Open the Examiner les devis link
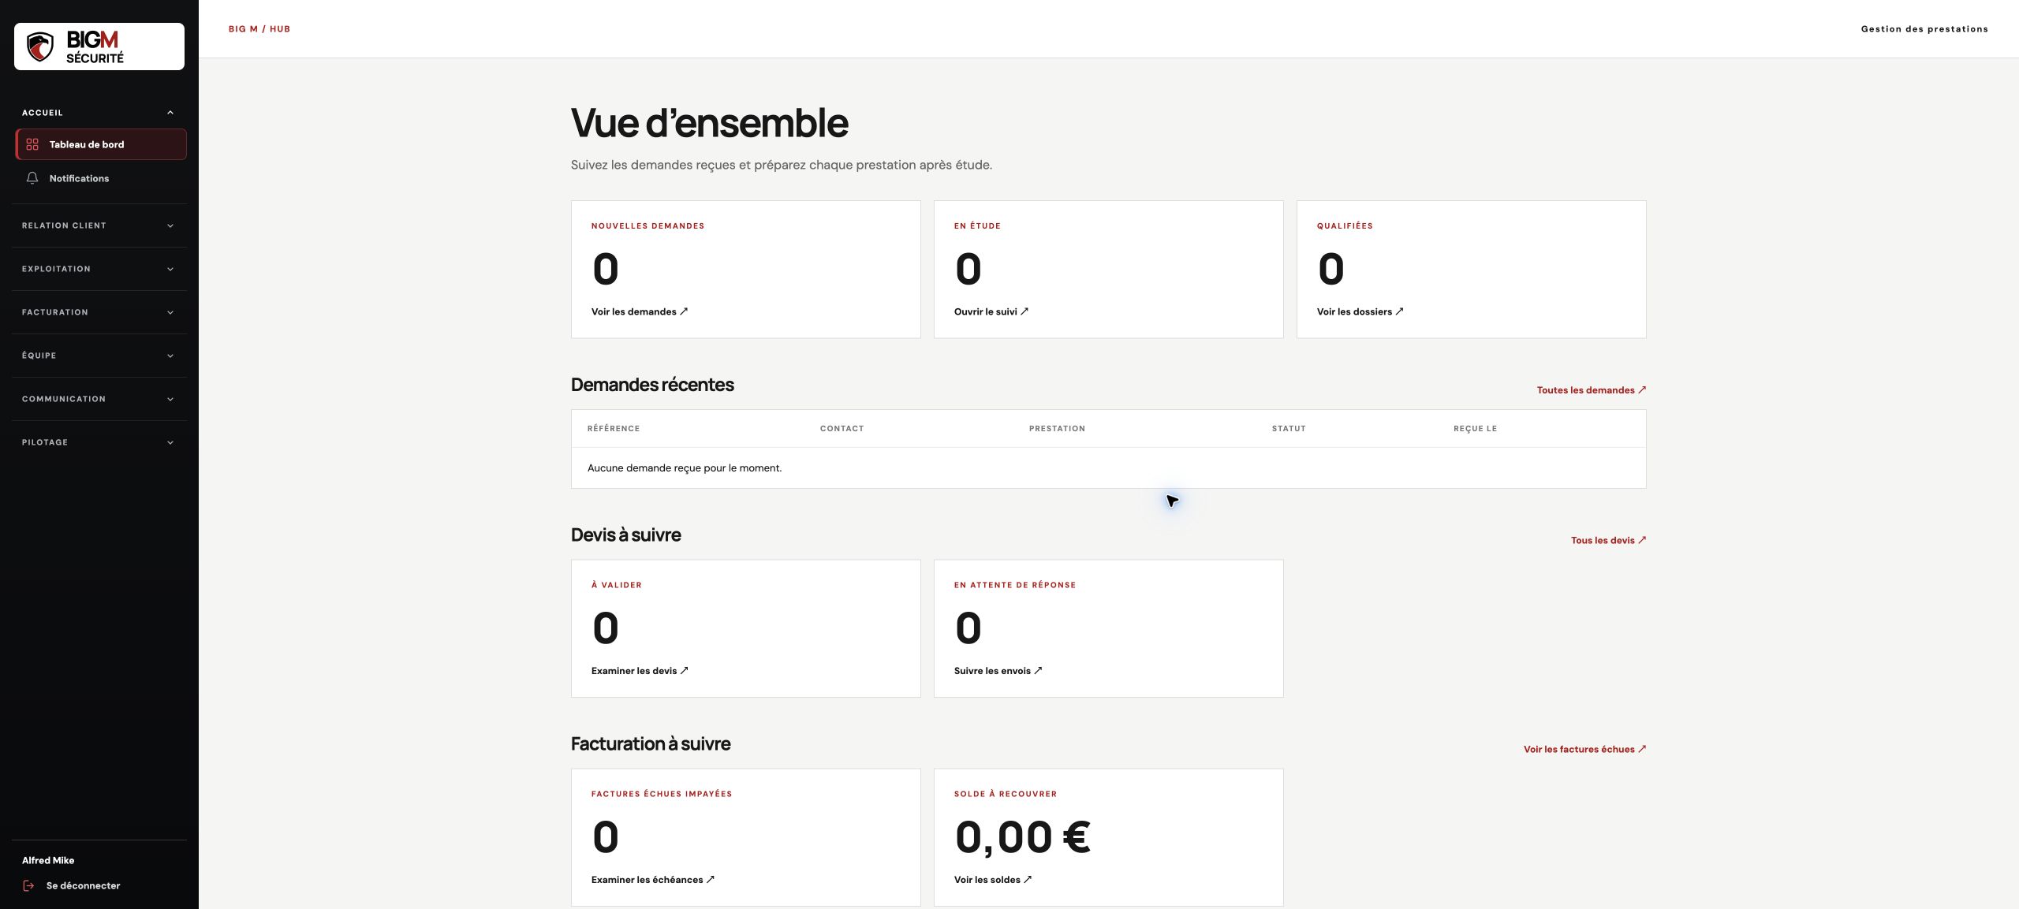 click(640, 671)
